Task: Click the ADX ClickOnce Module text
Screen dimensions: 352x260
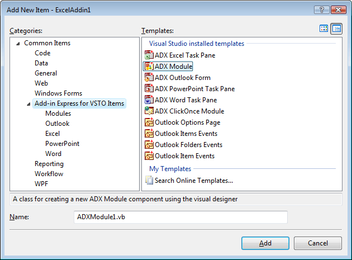Action: pos(189,111)
